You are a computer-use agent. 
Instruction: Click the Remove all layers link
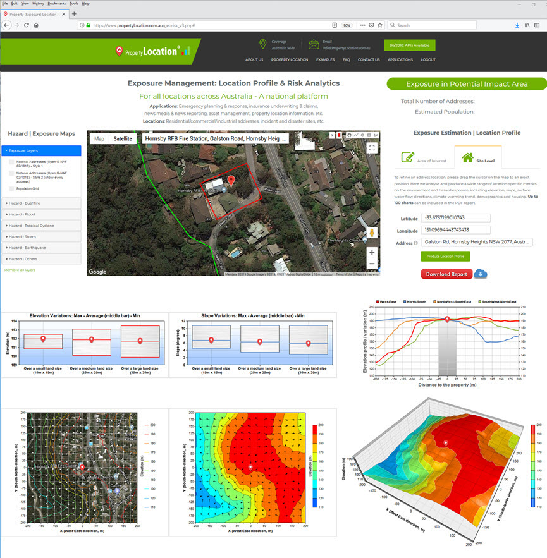[20, 270]
